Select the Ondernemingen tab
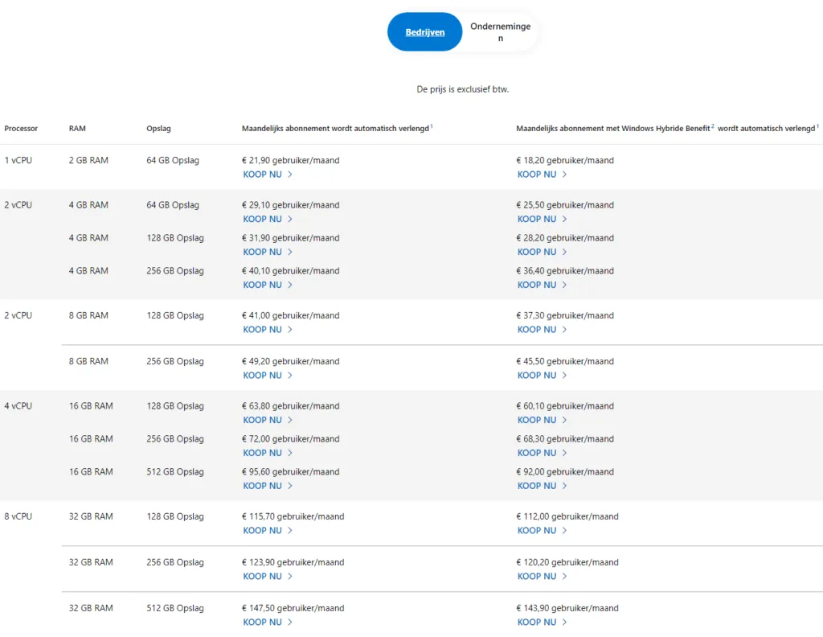The image size is (823, 637). click(500, 32)
